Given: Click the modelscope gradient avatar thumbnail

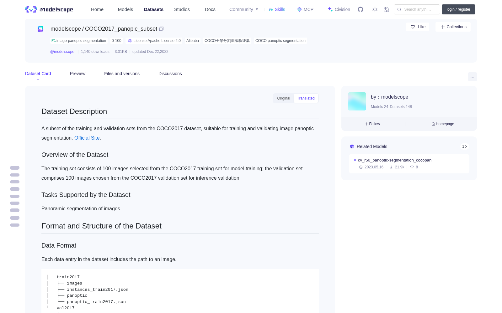Looking at the screenshot, I should pos(357,101).
